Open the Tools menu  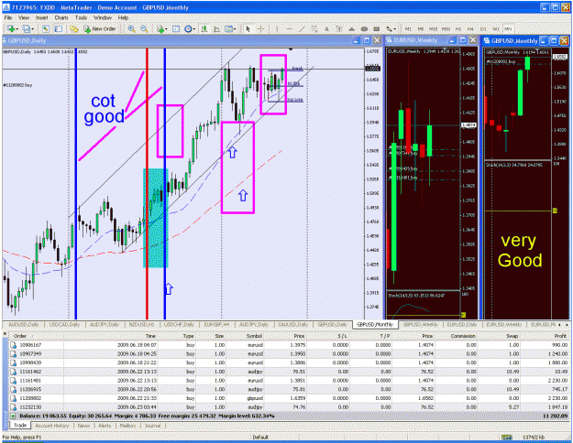[x=81, y=17]
